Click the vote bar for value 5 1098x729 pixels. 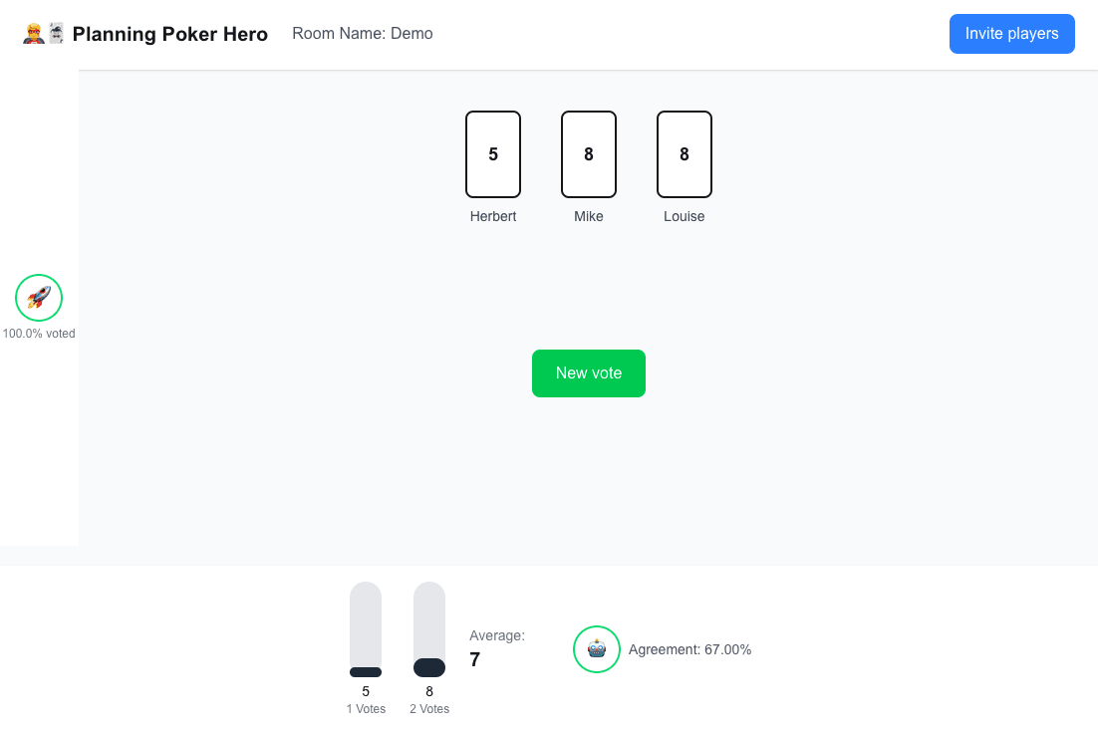coord(365,627)
